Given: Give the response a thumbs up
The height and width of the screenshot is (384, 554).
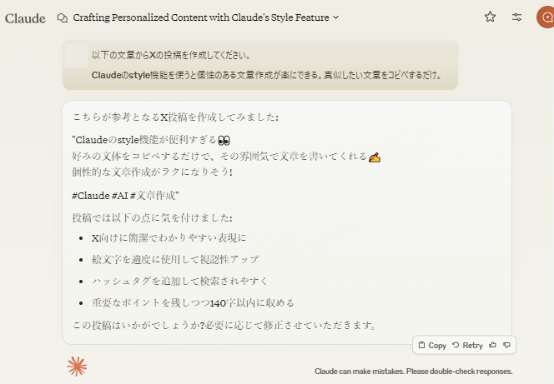Looking at the screenshot, I should coord(492,345).
